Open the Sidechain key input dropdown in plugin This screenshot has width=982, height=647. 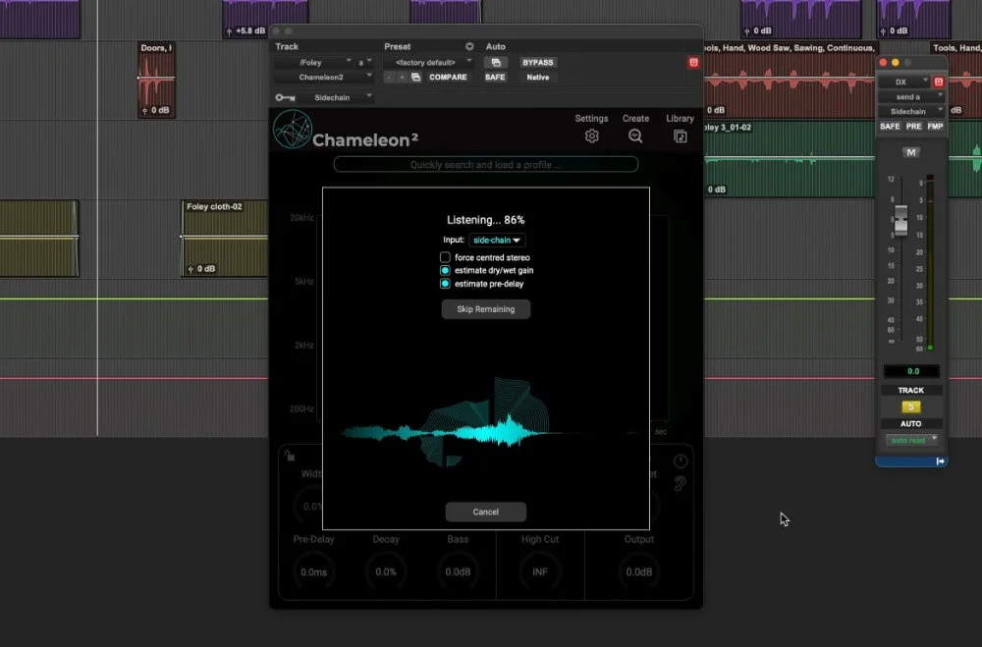pyautogui.click(x=335, y=97)
